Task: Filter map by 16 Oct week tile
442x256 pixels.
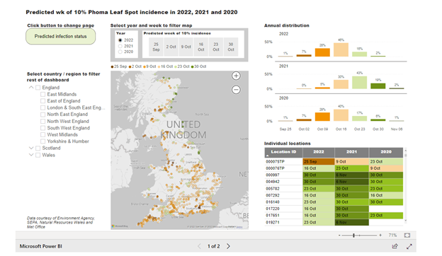Action: point(201,47)
